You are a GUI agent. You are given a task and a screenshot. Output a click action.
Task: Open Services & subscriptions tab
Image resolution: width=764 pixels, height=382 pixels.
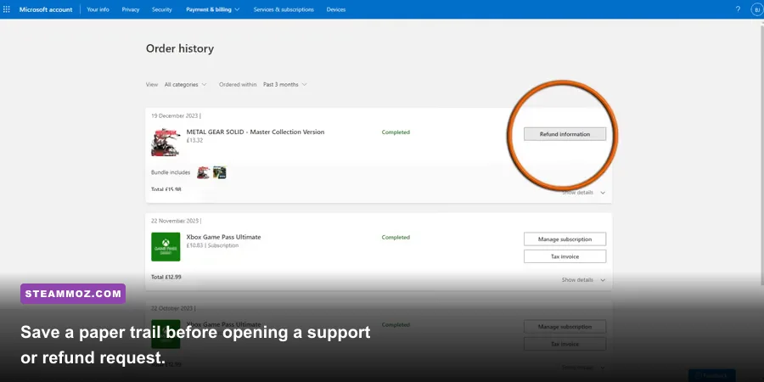(x=284, y=9)
